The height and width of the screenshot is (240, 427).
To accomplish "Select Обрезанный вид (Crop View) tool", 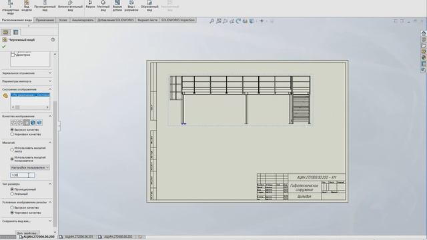I will tap(149, 6).
